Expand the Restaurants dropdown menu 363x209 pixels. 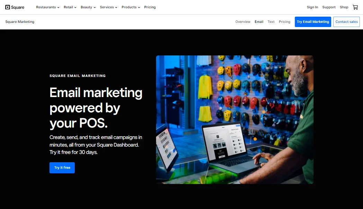pos(48,7)
